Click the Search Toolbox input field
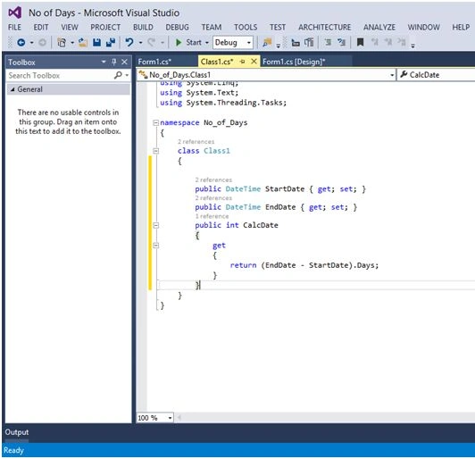475x459 pixels. coord(61,75)
